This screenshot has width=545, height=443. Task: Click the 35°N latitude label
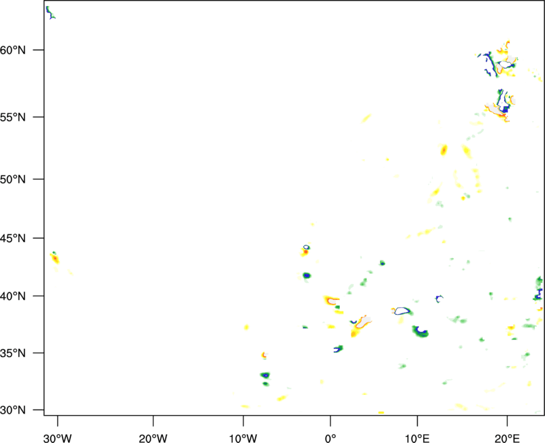pyautogui.click(x=13, y=353)
